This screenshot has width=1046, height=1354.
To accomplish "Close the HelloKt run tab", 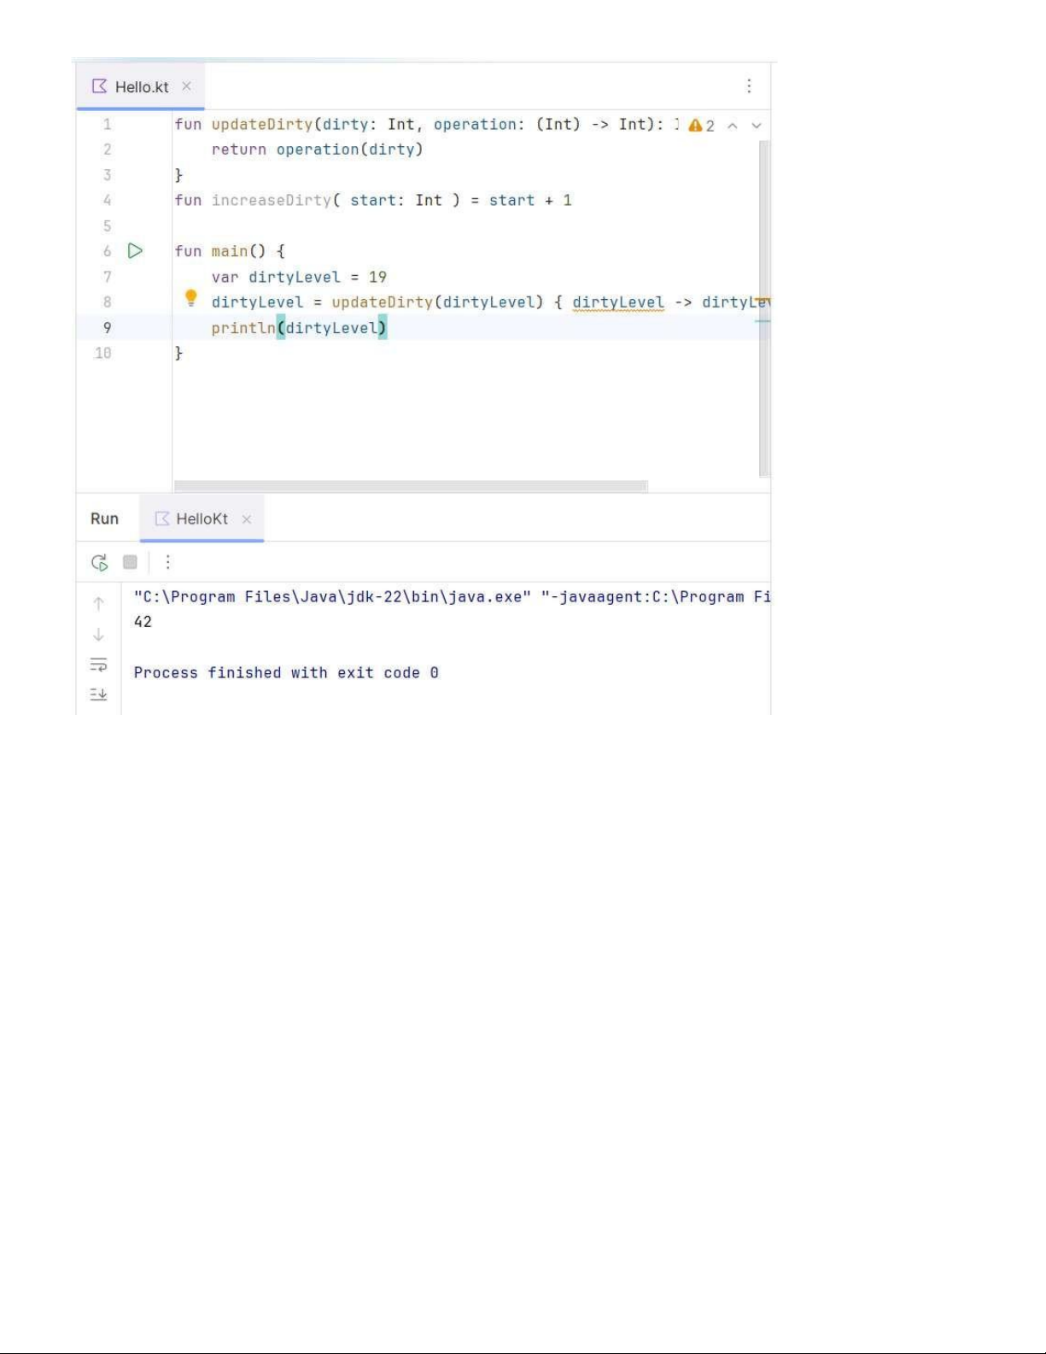I will pyautogui.click(x=247, y=519).
